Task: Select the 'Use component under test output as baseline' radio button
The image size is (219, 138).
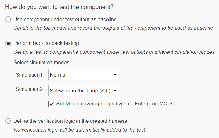Action: coord(8,19)
